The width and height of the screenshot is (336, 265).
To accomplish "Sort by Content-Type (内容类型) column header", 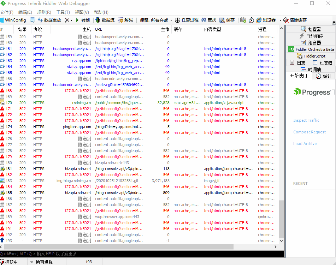I will pos(229,29).
